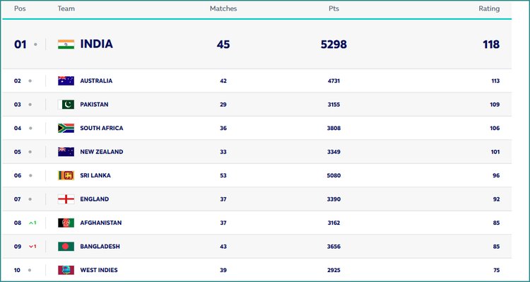Click the WEST INDIES team name

pos(99,270)
